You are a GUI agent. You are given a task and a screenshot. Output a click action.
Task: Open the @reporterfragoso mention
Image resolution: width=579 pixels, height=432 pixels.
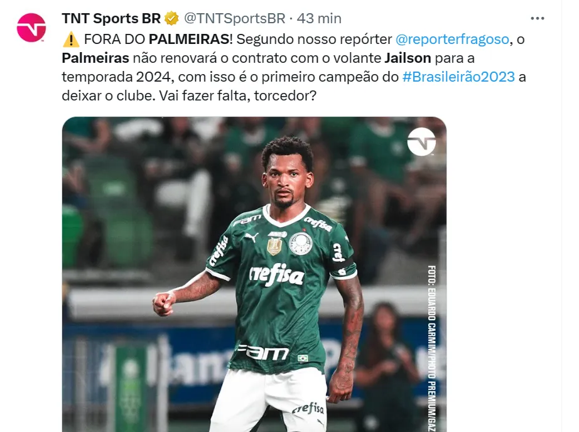(x=452, y=39)
